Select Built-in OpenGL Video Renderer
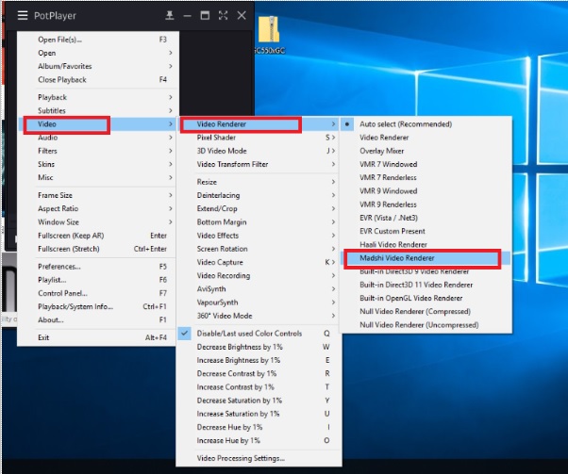 coord(426,298)
